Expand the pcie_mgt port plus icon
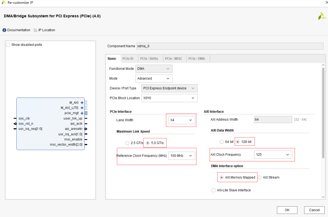The height and width of the screenshot is (217, 328). pyautogui.click(x=82, y=113)
